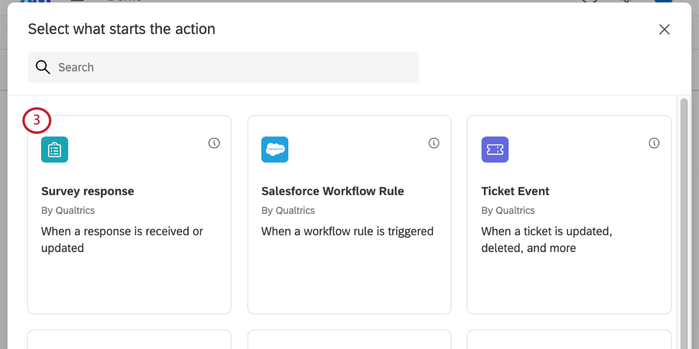The image size is (699, 349).
Task: Open info for Survey response card
Action: pyautogui.click(x=214, y=143)
